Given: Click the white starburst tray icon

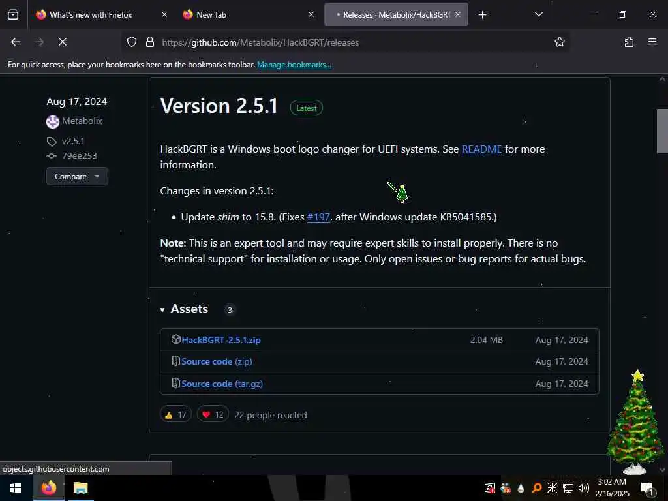Looking at the screenshot, I should click(552, 488).
